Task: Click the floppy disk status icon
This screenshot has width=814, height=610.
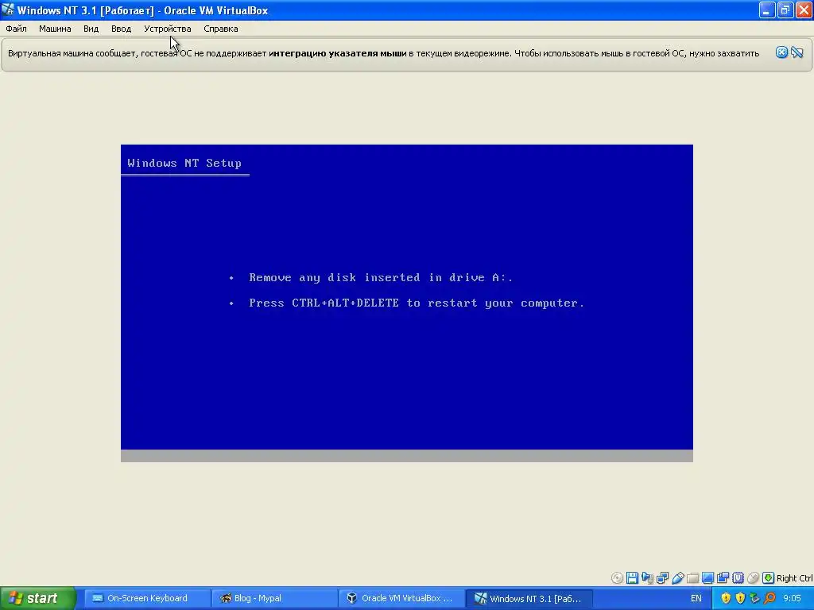Action: [632, 578]
